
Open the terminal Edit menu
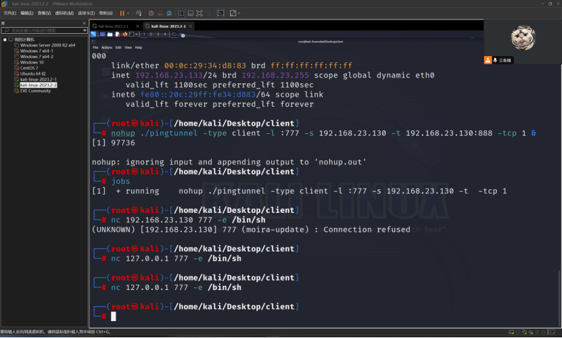tap(118, 47)
